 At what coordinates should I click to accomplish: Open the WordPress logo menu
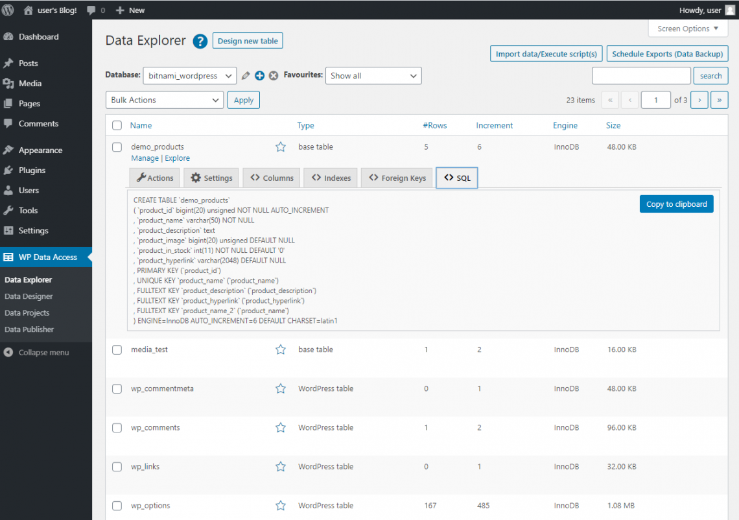click(x=8, y=10)
